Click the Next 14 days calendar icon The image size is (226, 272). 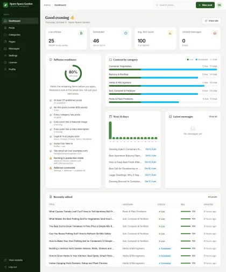[x=110, y=116]
